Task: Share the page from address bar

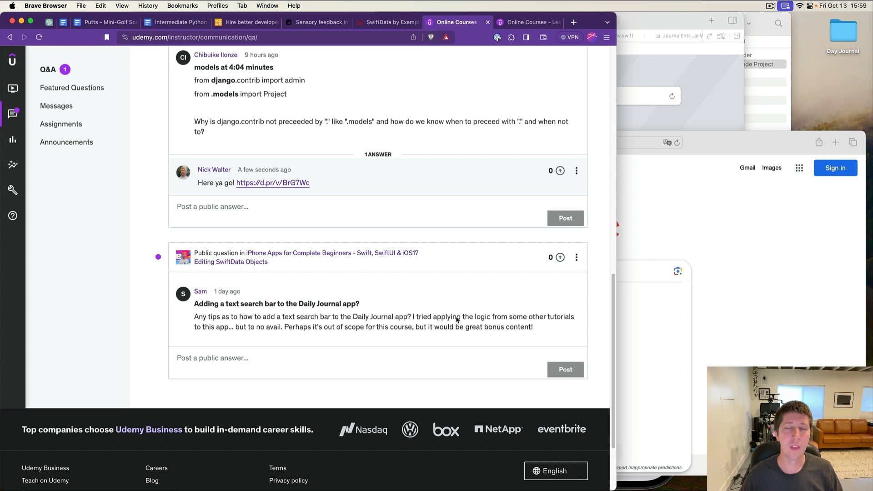Action: click(413, 37)
